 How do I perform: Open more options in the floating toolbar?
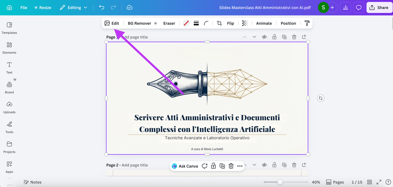click(240, 166)
